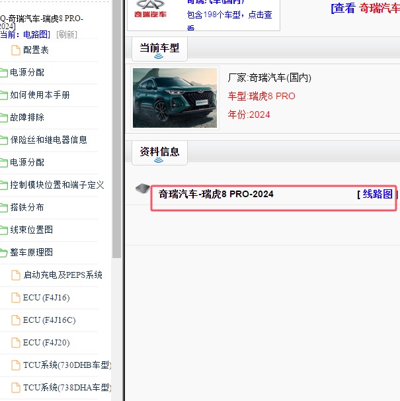Viewport: 400px width, 401px height.
Task: Click page icon next to ECU (F4J16)
Action: tap(16, 298)
